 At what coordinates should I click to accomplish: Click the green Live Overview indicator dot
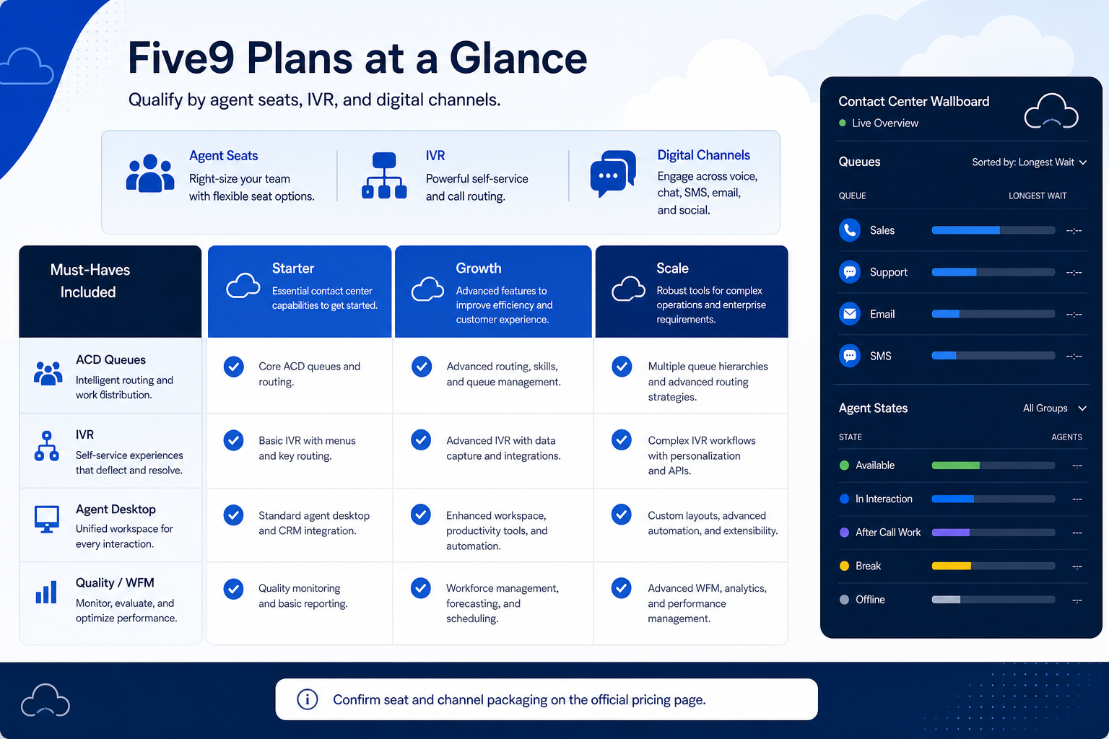(x=843, y=123)
